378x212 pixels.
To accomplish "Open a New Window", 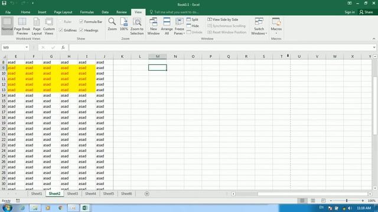I will pyautogui.click(x=154, y=26).
